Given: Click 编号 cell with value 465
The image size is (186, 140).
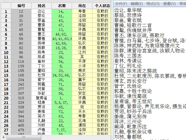Looking at the screenshot, I should (21, 125).
